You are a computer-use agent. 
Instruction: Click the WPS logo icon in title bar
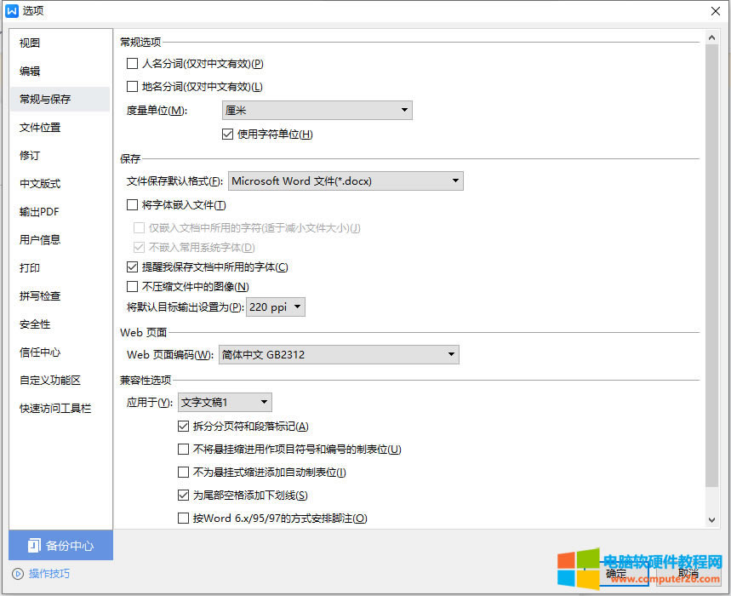point(12,11)
